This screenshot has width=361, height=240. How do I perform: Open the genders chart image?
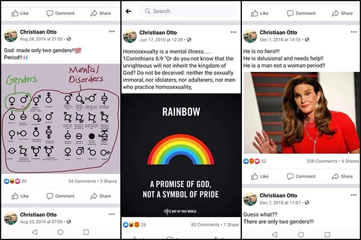[x=61, y=119]
